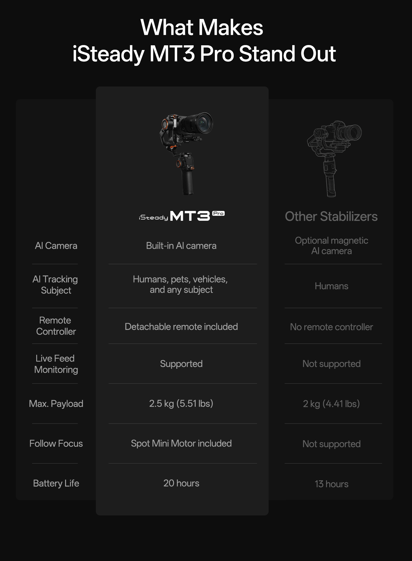This screenshot has height=561, width=412.
Task: Click the "AI Tracking Subject" row label
Action: coord(55,285)
